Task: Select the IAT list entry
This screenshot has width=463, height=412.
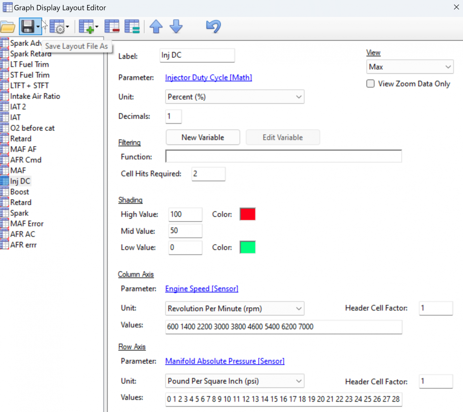Action: 15,117
